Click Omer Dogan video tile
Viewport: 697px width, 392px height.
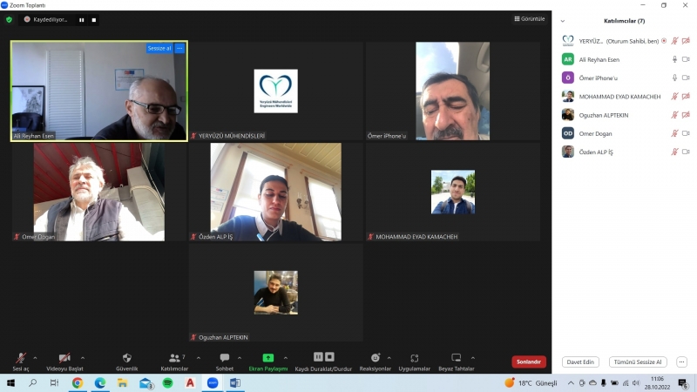pos(99,192)
